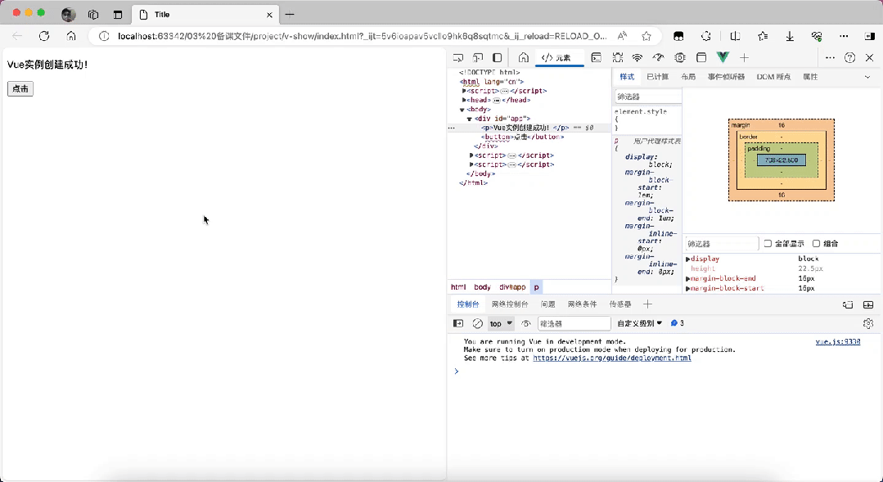Open browser settings and more menu
Screen dimensions: 883x482
click(x=844, y=36)
